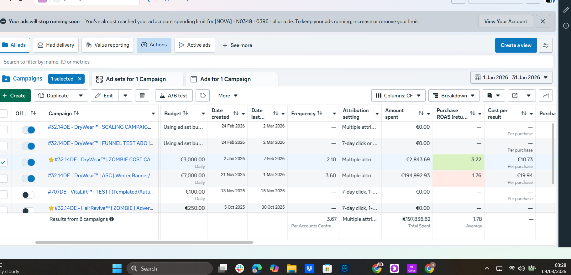Click info icon beside Results from 8 campaigns
The image size is (571, 275).
(x=112, y=219)
